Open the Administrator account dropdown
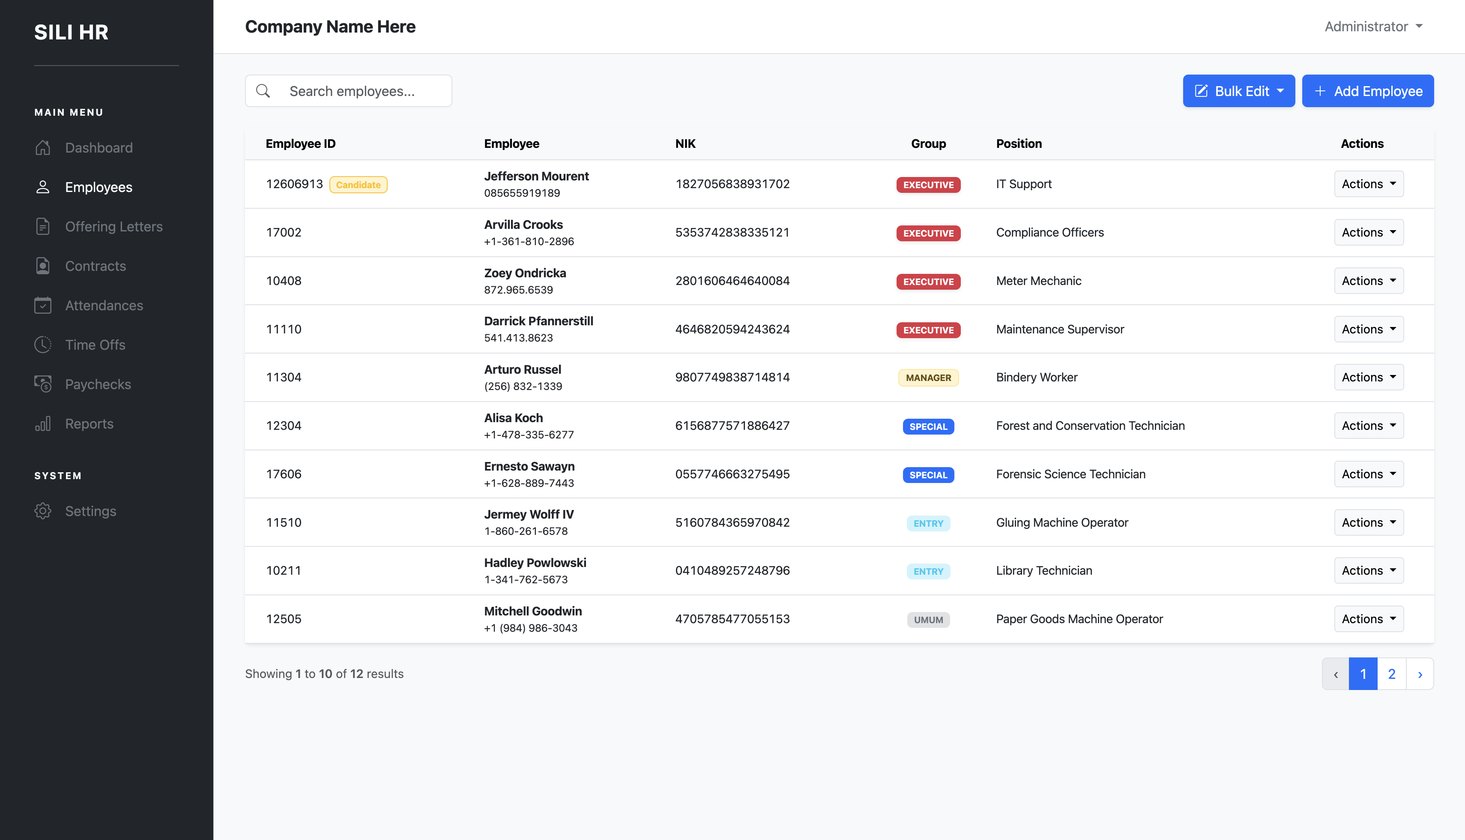The image size is (1465, 840). (1374, 27)
